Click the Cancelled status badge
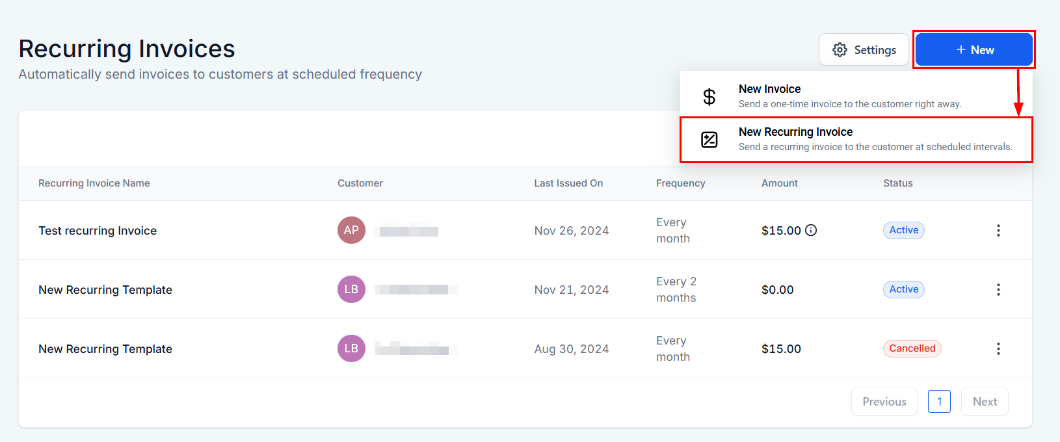The image size is (1060, 442). click(x=912, y=348)
